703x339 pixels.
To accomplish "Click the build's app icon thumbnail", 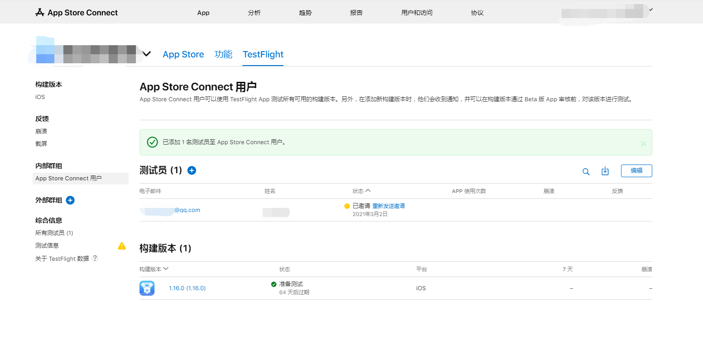I will pos(147,288).
